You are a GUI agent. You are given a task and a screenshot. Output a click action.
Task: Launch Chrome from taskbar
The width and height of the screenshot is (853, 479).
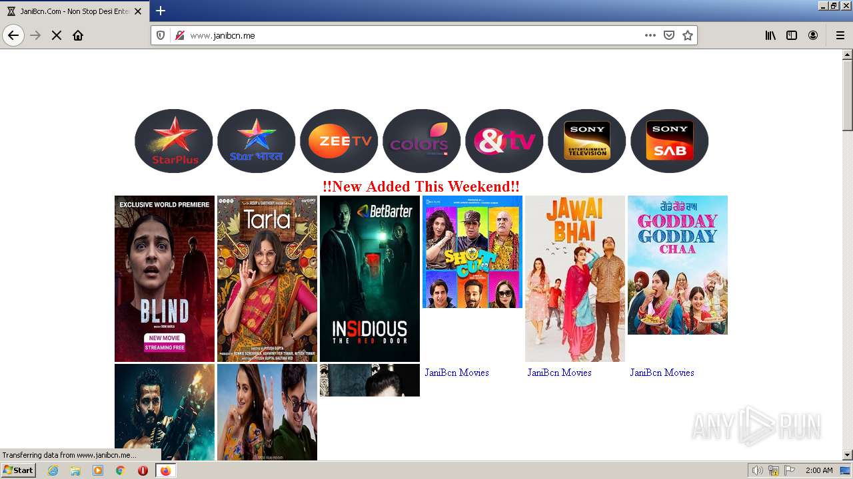pyautogui.click(x=121, y=470)
